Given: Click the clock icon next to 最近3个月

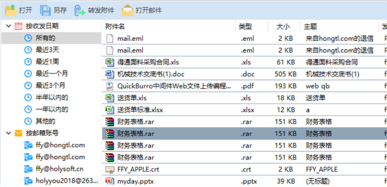Looking at the screenshot, I should 28,85.
